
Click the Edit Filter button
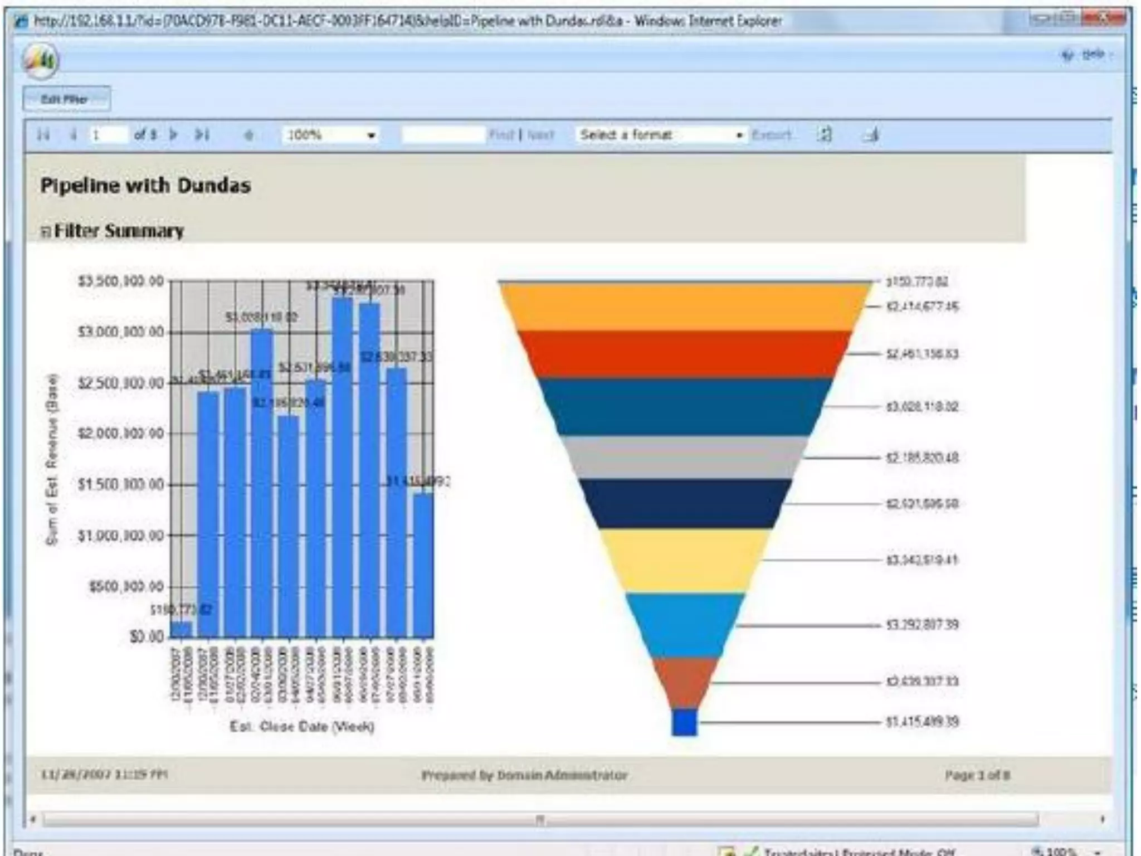tap(66, 99)
